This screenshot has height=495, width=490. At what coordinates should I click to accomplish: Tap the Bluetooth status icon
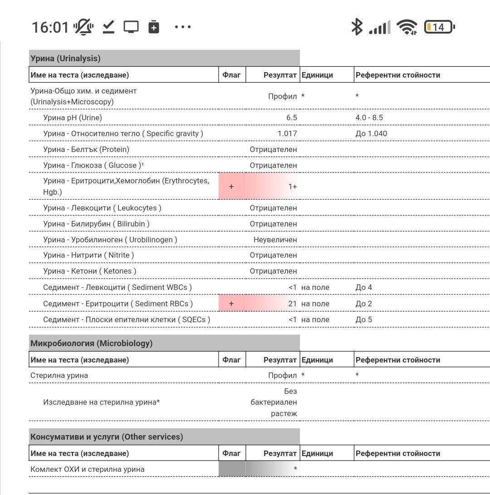[357, 27]
